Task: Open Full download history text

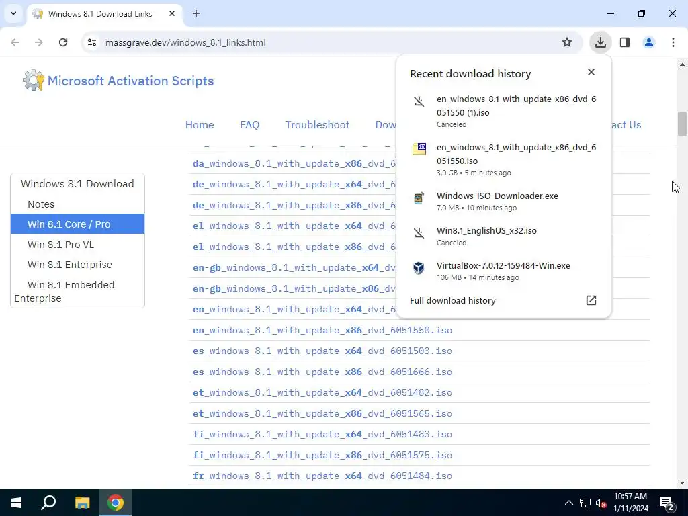Action: pos(452,300)
